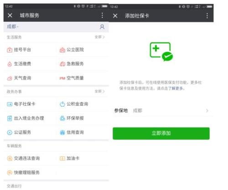This screenshot has height=190, width=228.
Task: Tap the 天气查询 weather icon
Action: (x=10, y=78)
